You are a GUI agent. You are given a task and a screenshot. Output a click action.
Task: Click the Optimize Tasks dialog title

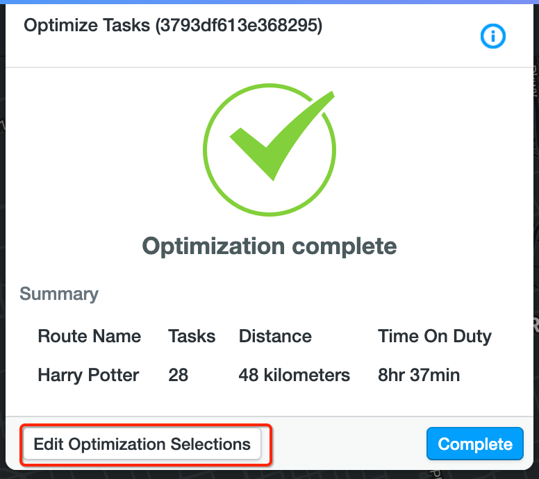pyautogui.click(x=88, y=26)
